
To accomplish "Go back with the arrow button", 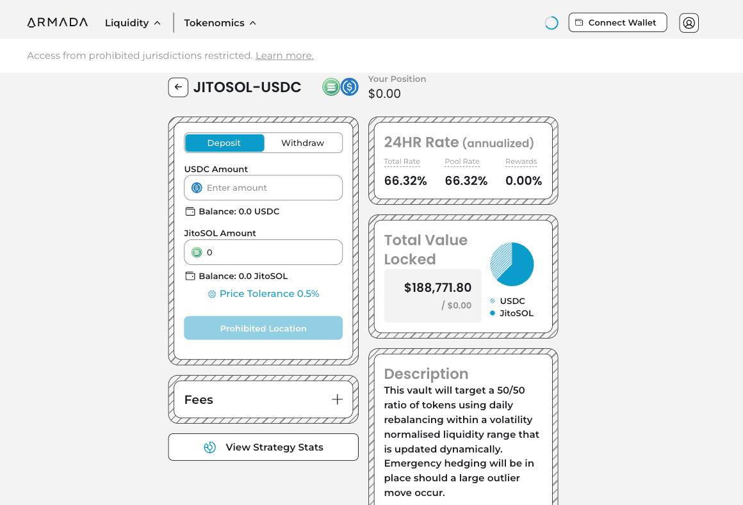I will pos(178,87).
